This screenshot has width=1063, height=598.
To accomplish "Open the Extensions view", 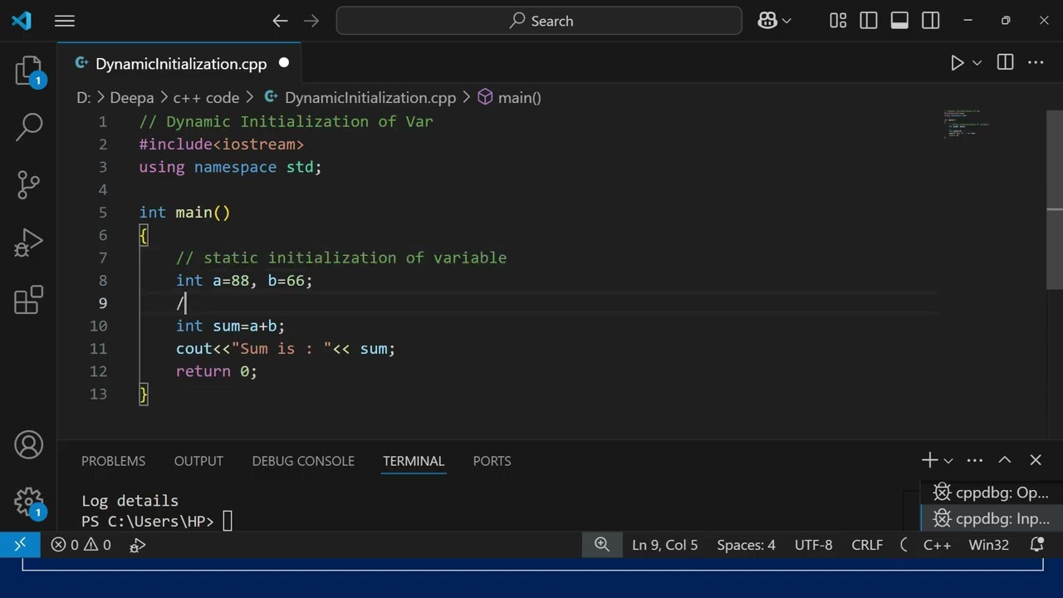I will 28,300.
